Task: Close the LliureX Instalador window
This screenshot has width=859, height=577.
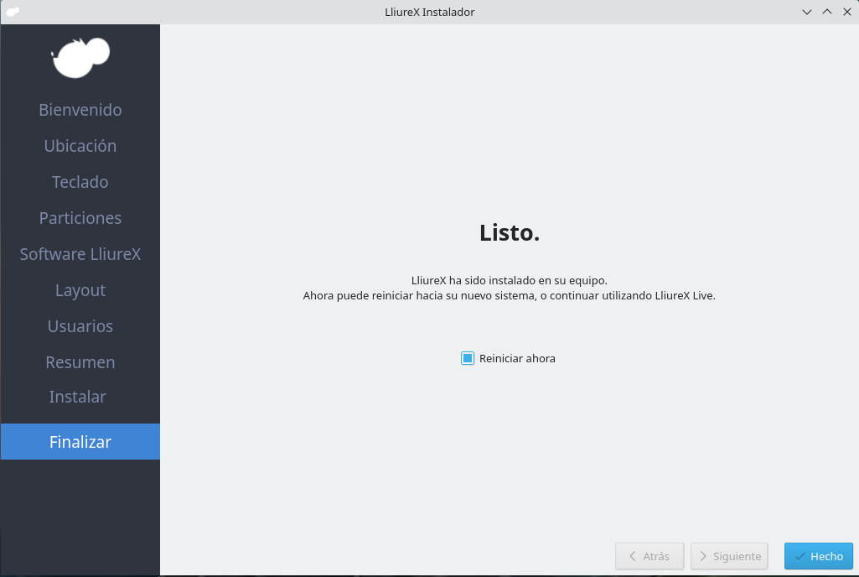Action: [846, 12]
